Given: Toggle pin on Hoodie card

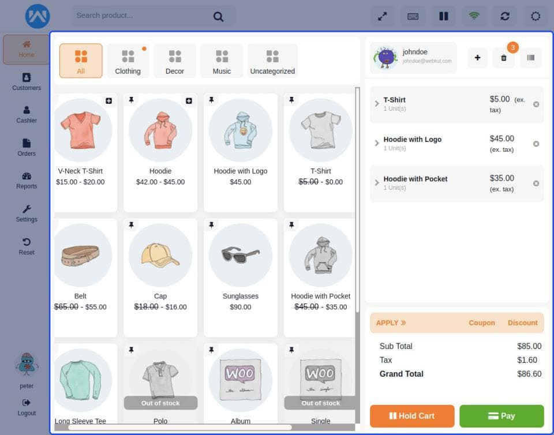Looking at the screenshot, I should click(x=131, y=100).
